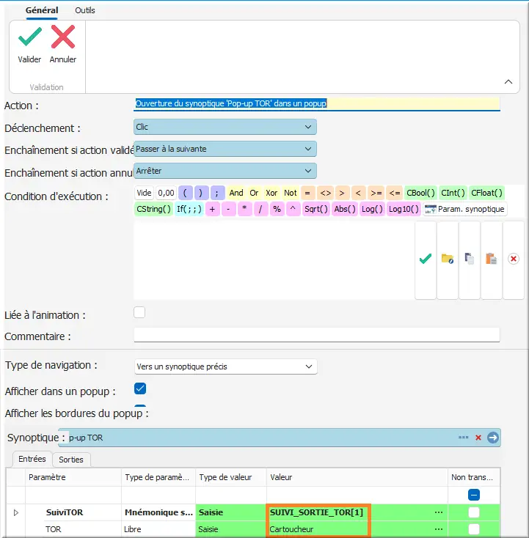
Task: Go to the synoptic using the blue arrow
Action: (493, 438)
